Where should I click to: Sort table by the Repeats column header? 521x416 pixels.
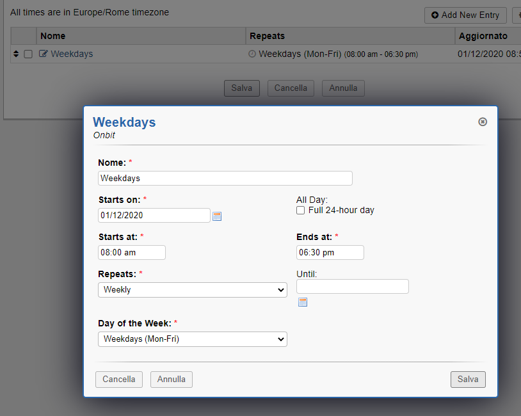coord(267,36)
